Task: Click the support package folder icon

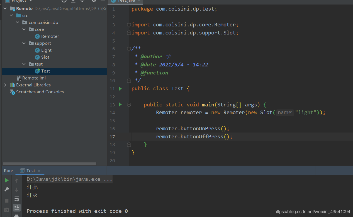Action: (x=31, y=43)
